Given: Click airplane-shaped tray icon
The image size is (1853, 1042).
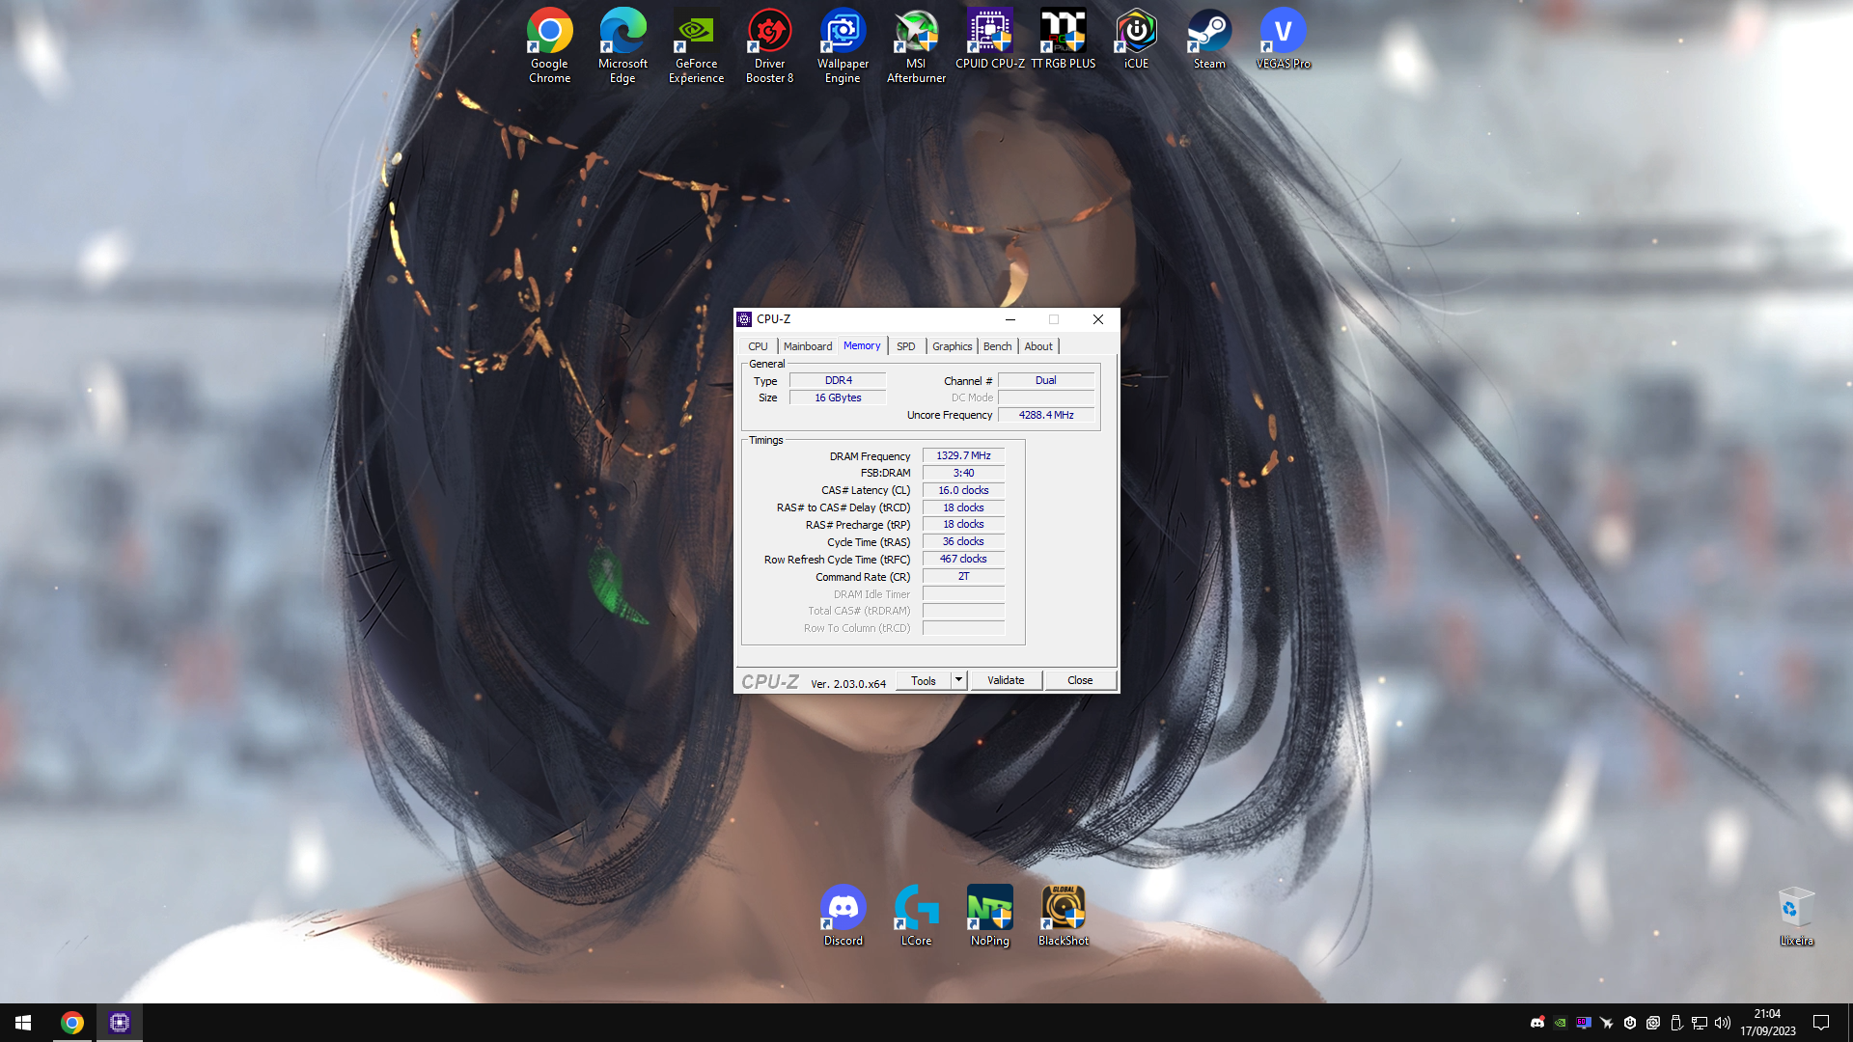Looking at the screenshot, I should pos(1606,1023).
